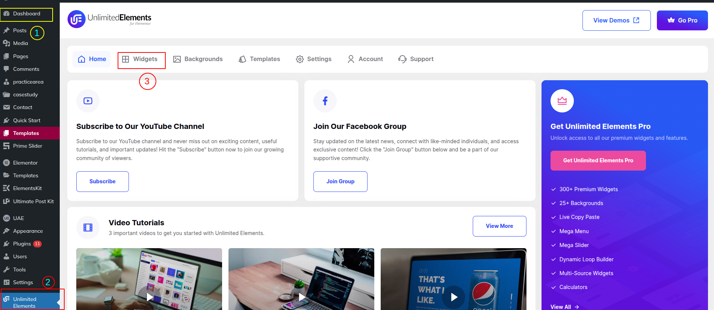The width and height of the screenshot is (714, 310).
Task: Open Prime Slider in the sidebar
Action: click(x=27, y=146)
